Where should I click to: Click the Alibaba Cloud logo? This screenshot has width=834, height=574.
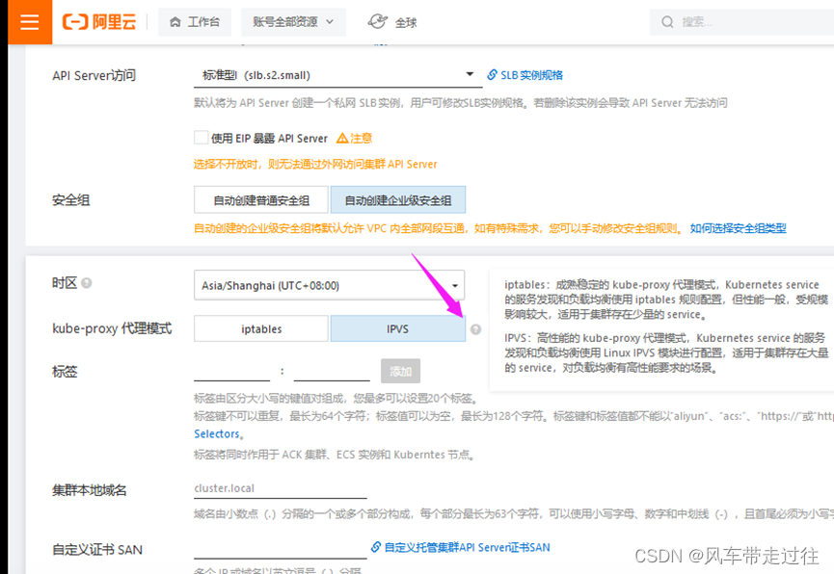pyautogui.click(x=99, y=22)
